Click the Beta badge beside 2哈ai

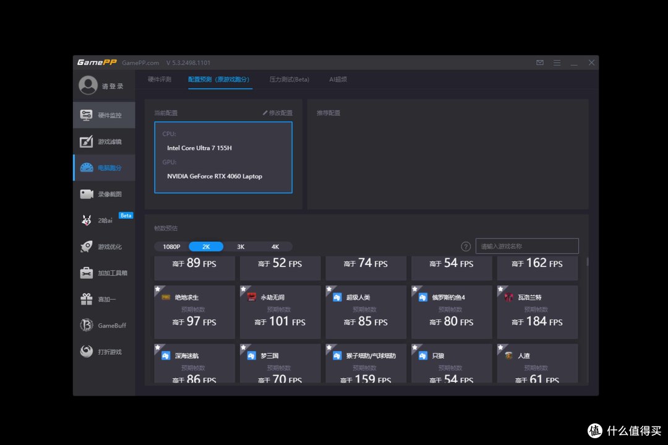point(126,216)
